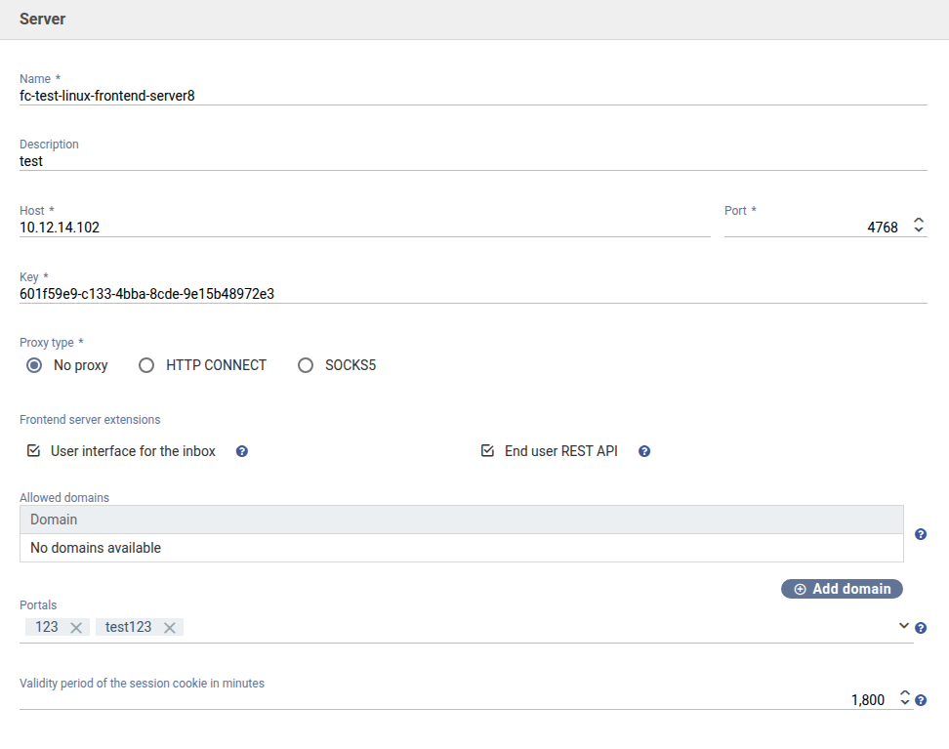This screenshot has height=749, width=949.
Task: Click help icon beside Portals field
Action: point(921,628)
